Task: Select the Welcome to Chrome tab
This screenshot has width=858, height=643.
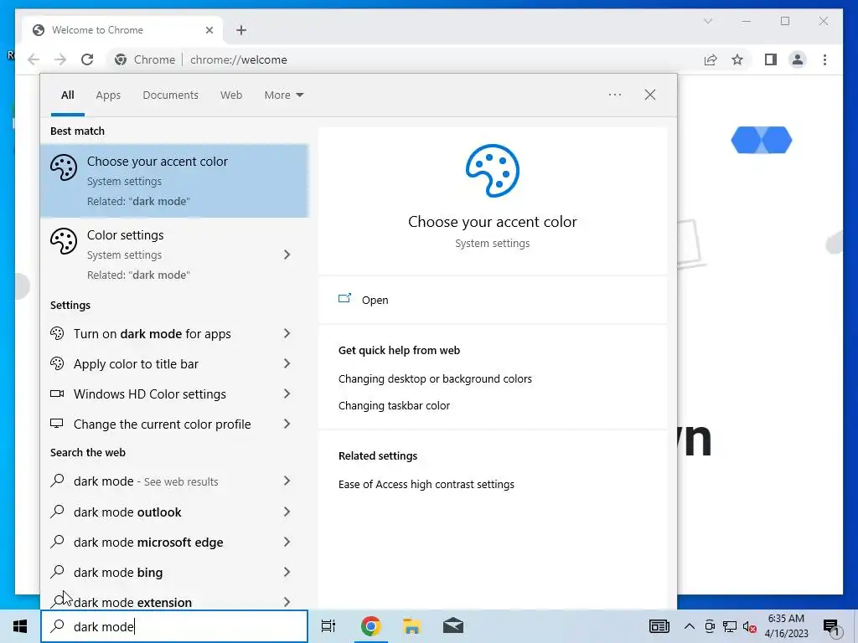Action: click(122, 30)
